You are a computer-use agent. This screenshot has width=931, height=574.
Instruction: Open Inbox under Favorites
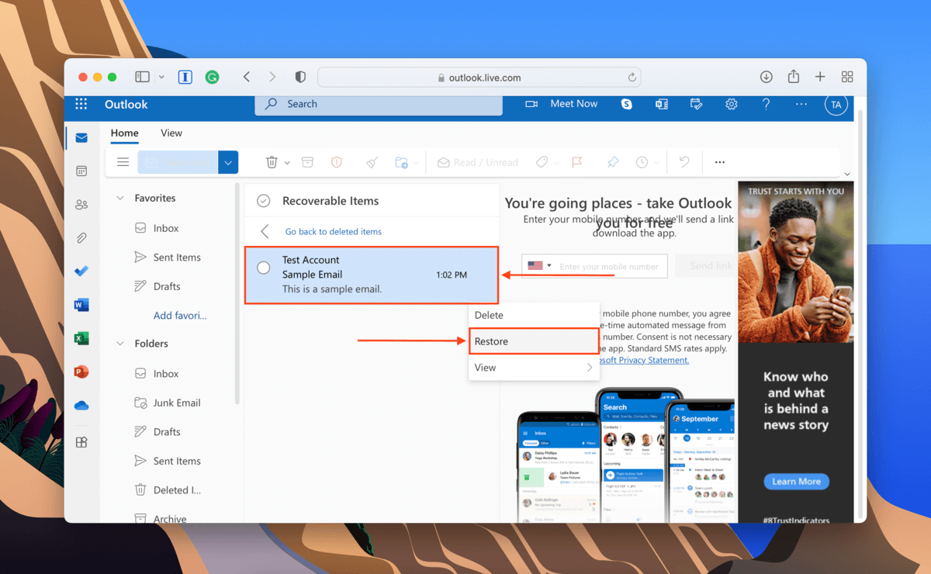[167, 228]
